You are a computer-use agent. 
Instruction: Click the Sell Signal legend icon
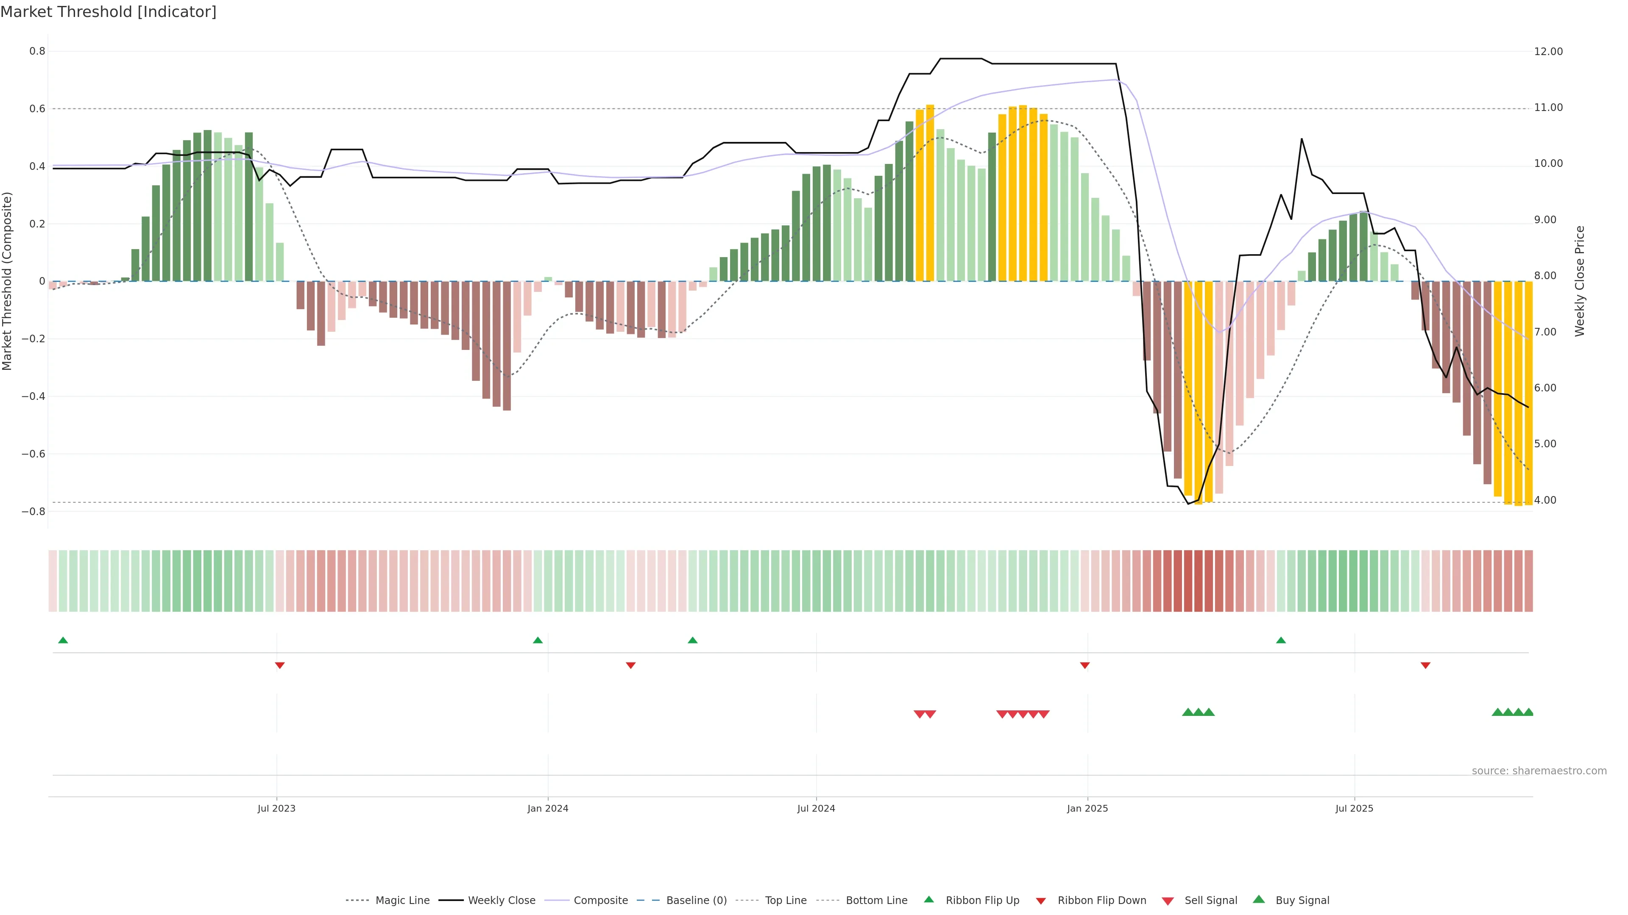tap(1168, 901)
